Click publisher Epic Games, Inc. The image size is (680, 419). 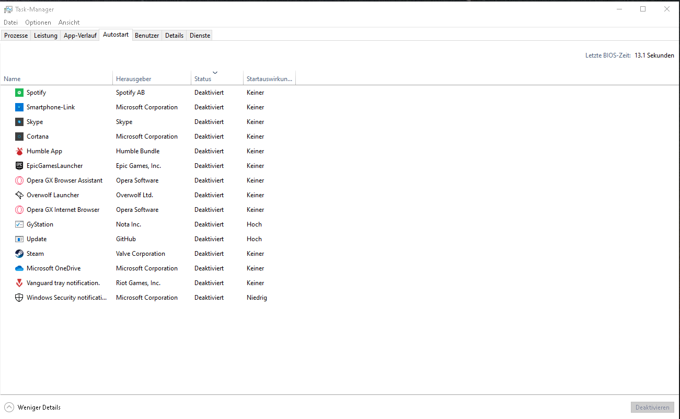pyautogui.click(x=139, y=166)
